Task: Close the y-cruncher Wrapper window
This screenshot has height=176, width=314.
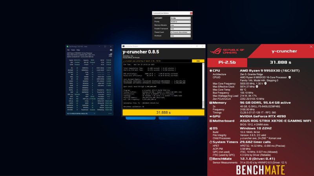Action: click(x=203, y=46)
